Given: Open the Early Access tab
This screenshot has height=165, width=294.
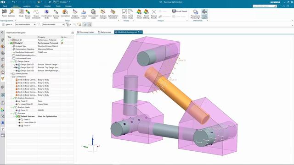Looking at the screenshot, I should click(x=105, y=33).
